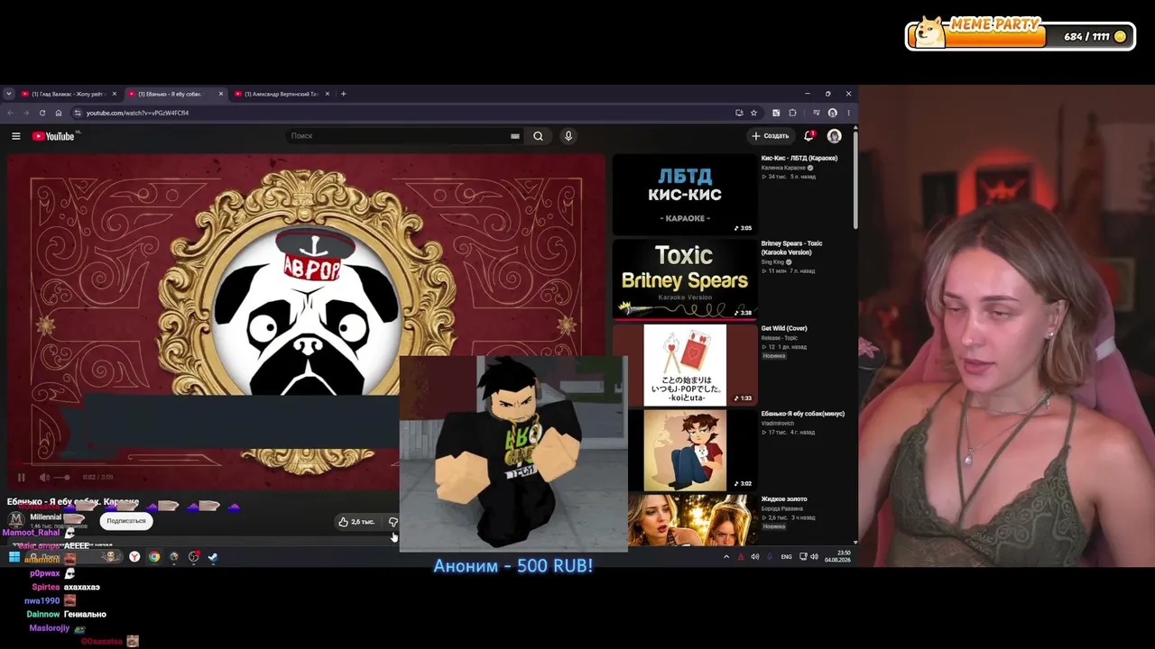
Task: Adjust the video volume slider
Action: coord(61,477)
